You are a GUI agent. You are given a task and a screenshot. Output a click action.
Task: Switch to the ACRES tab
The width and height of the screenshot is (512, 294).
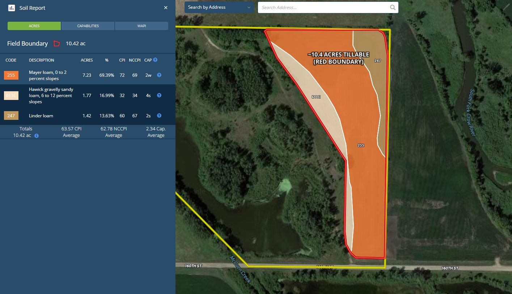pos(34,26)
